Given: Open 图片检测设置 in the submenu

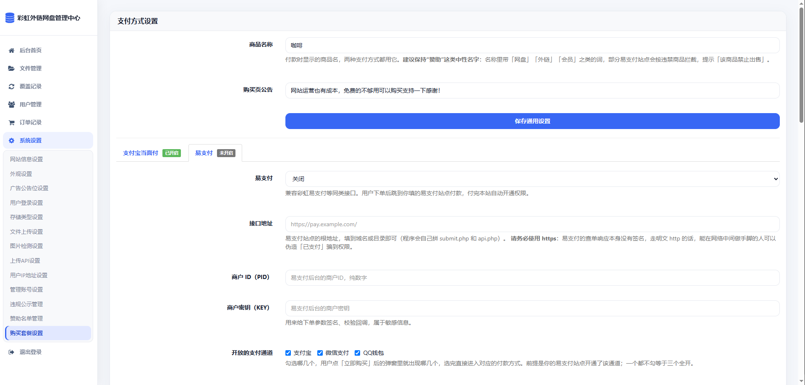Looking at the screenshot, I should [26, 246].
